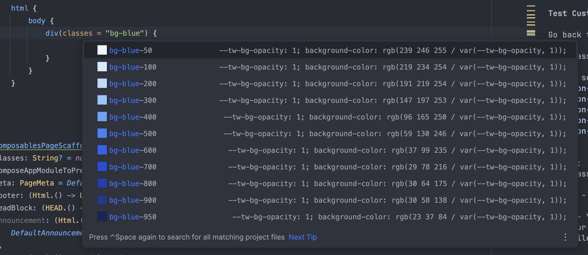Click the 'omposablesPageScaff' identifier

coord(41,145)
